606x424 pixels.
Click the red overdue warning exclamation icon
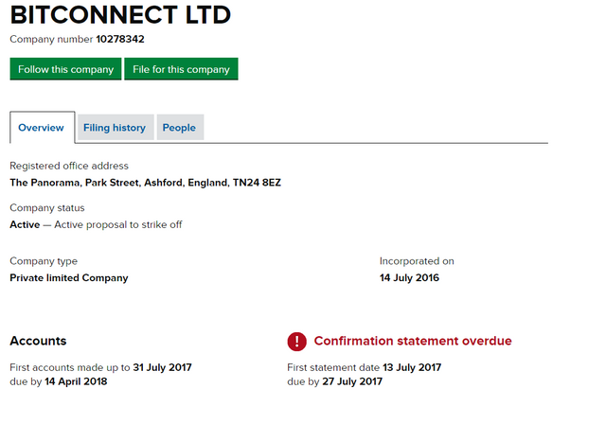(x=297, y=341)
